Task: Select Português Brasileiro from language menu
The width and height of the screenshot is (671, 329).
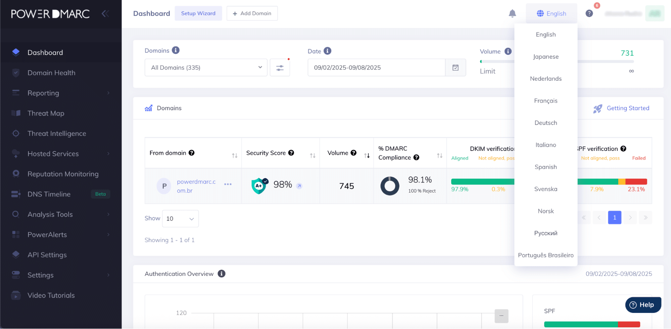Action: (546, 255)
